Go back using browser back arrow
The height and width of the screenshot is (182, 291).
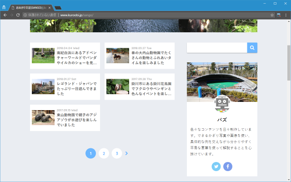pos(5,15)
